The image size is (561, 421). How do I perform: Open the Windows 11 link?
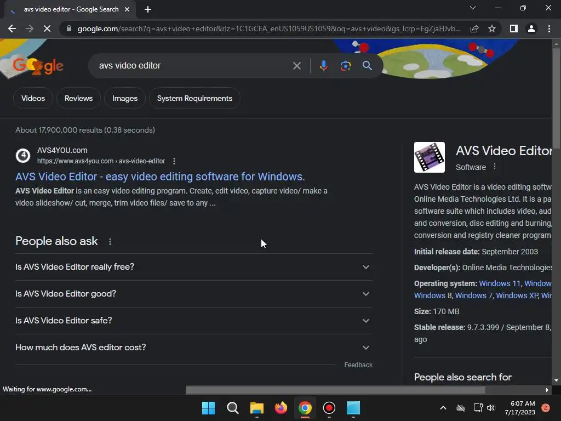point(500,283)
